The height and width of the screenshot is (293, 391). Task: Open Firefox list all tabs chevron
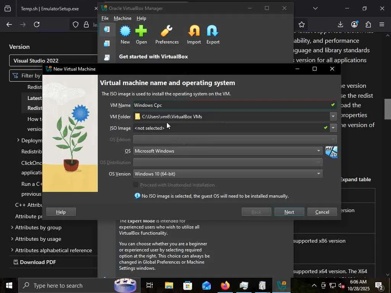[315, 8]
